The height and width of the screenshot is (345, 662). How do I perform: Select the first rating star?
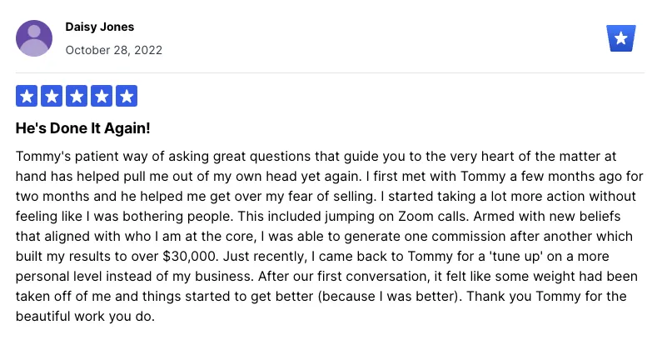coord(27,96)
